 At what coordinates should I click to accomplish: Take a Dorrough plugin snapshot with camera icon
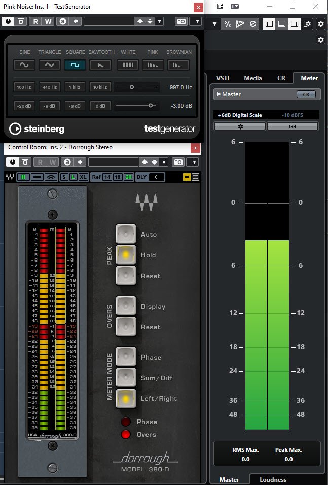click(x=178, y=162)
